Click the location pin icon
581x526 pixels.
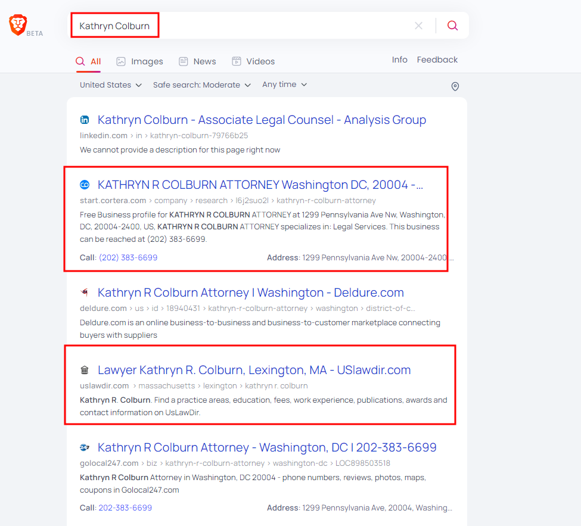coord(455,86)
